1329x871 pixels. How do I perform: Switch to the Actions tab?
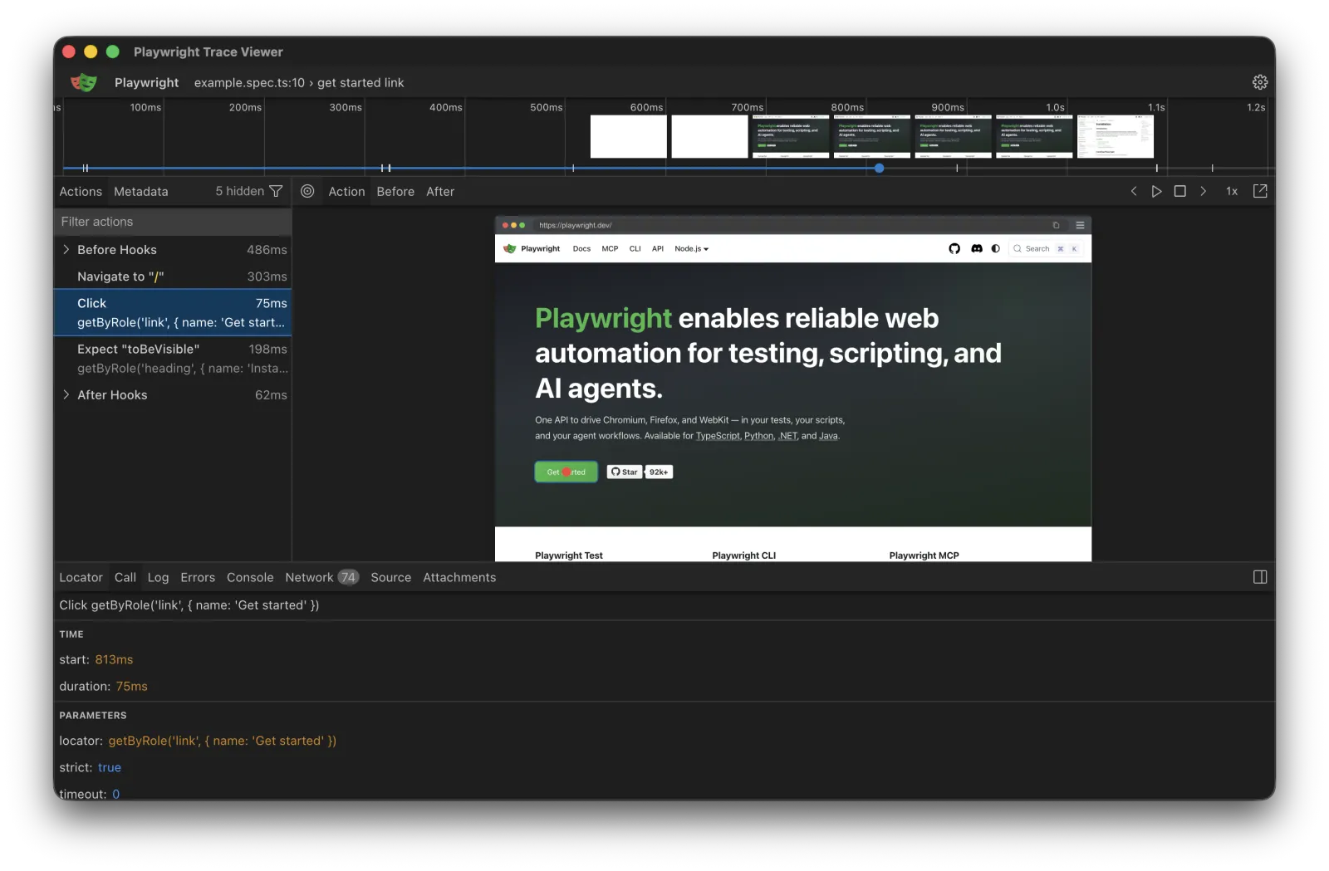tap(81, 191)
